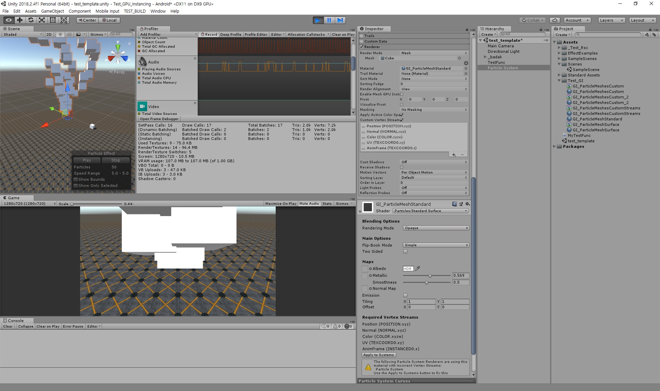Image resolution: width=660 pixels, height=391 pixels.
Task: Select the combined Transform tool
Action: 64,20
